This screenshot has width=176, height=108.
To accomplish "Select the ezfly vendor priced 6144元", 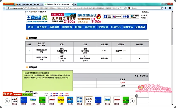I will click(70, 101).
